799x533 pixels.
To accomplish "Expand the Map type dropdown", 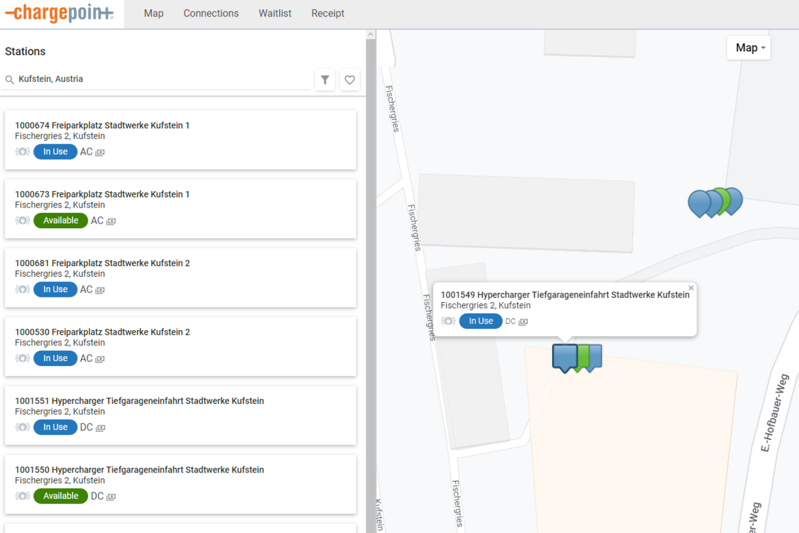I will click(749, 48).
